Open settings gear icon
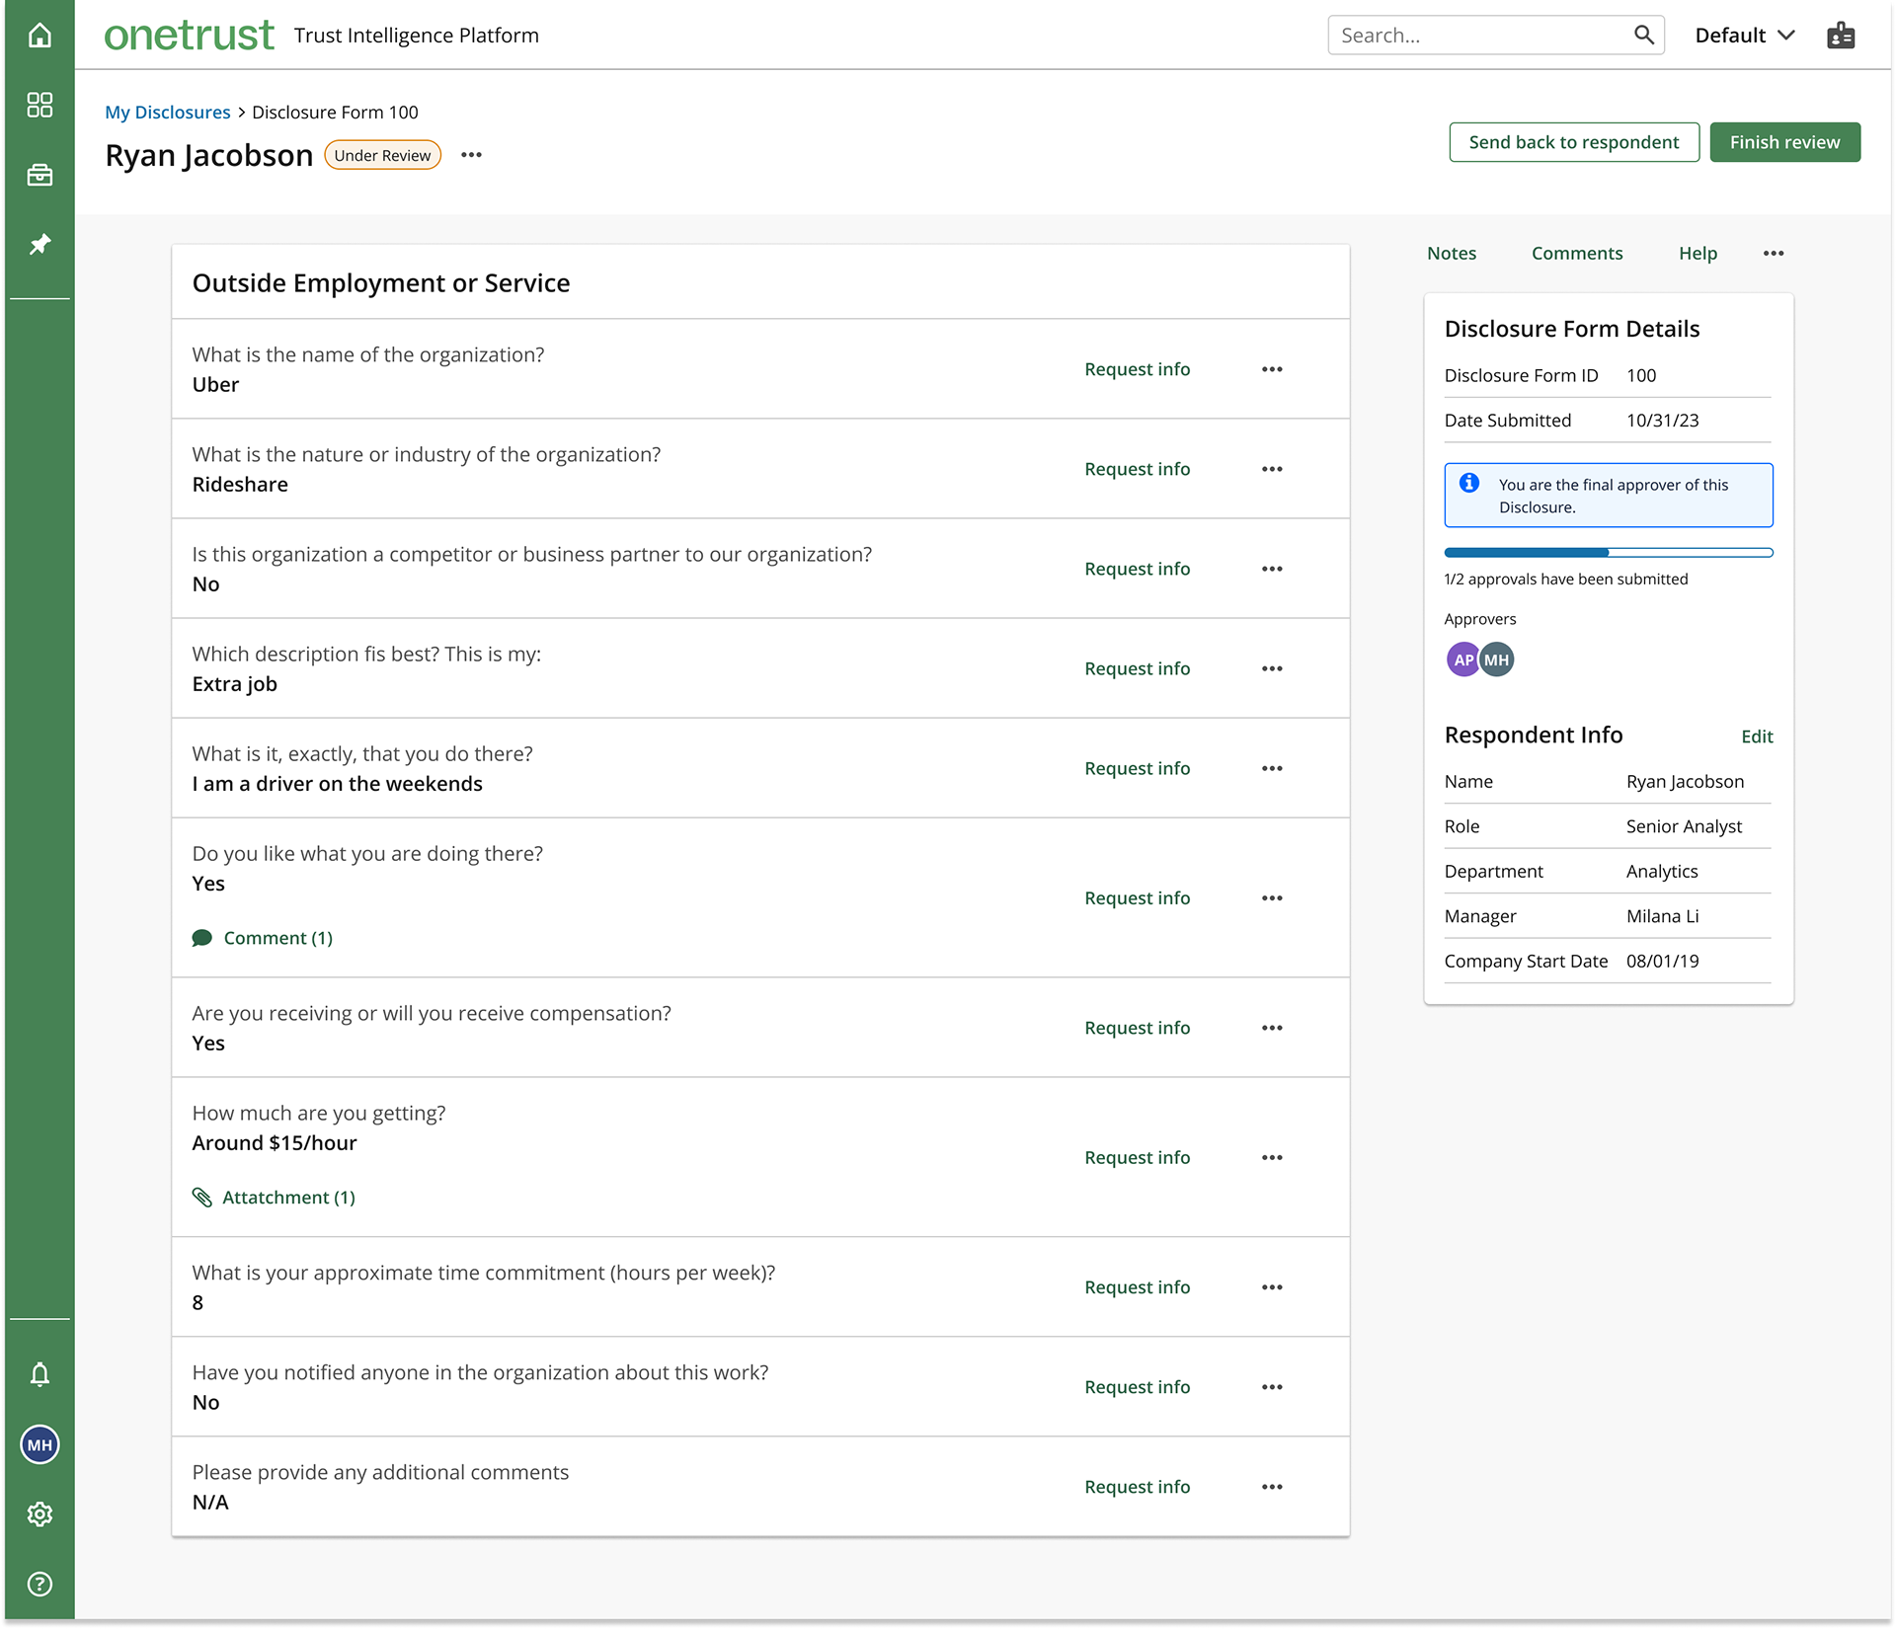This screenshot has height=1629, width=1896. (39, 1513)
